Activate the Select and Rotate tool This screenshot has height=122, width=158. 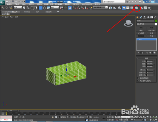45,8
